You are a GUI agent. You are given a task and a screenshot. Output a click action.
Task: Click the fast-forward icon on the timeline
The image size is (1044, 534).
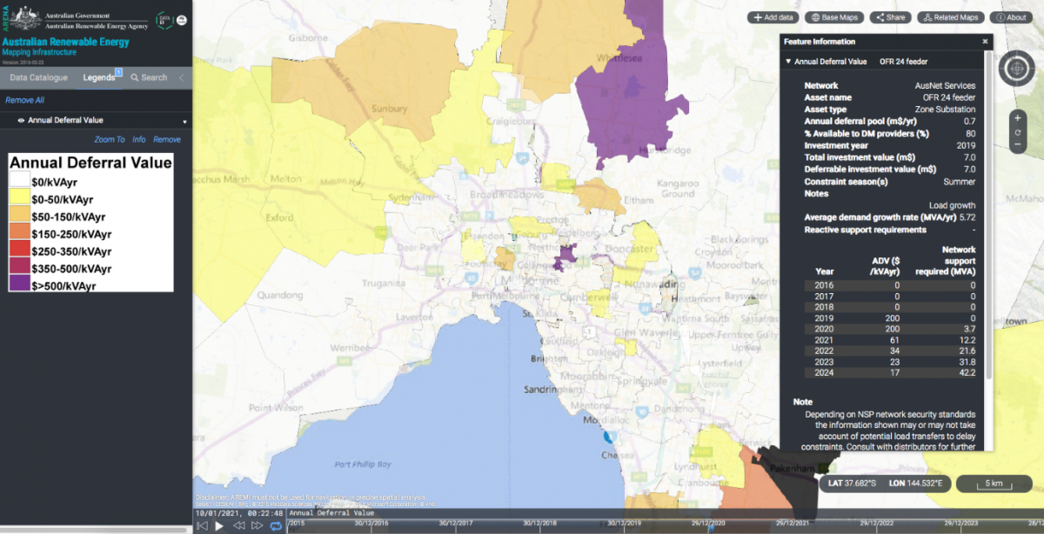pos(258,524)
